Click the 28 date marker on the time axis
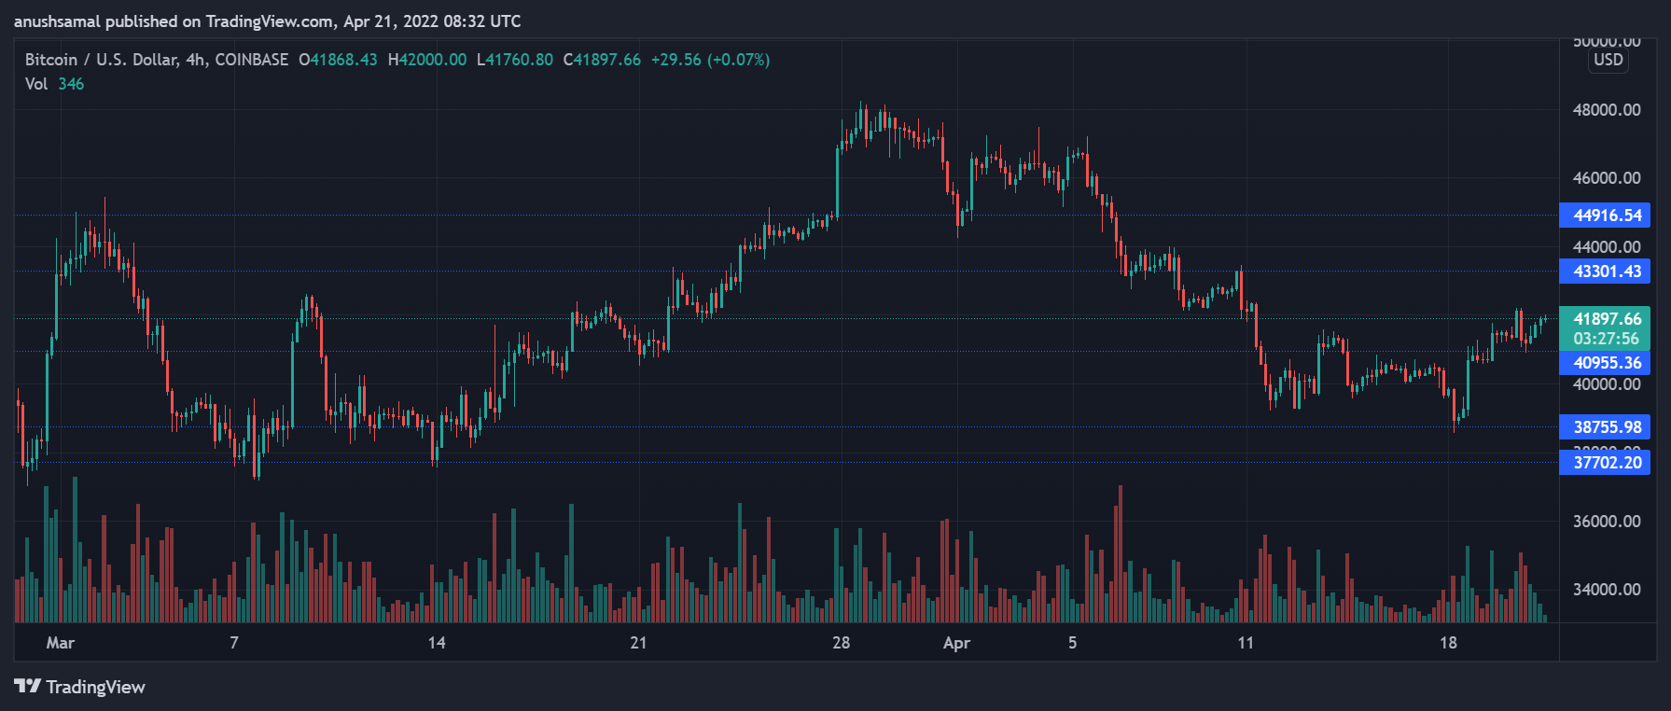Screen dimensions: 1671x711 [x=841, y=643]
